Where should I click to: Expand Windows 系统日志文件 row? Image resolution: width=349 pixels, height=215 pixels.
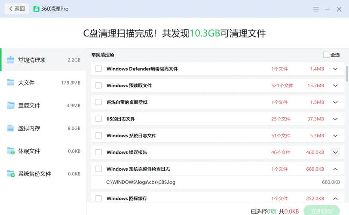pos(335,135)
